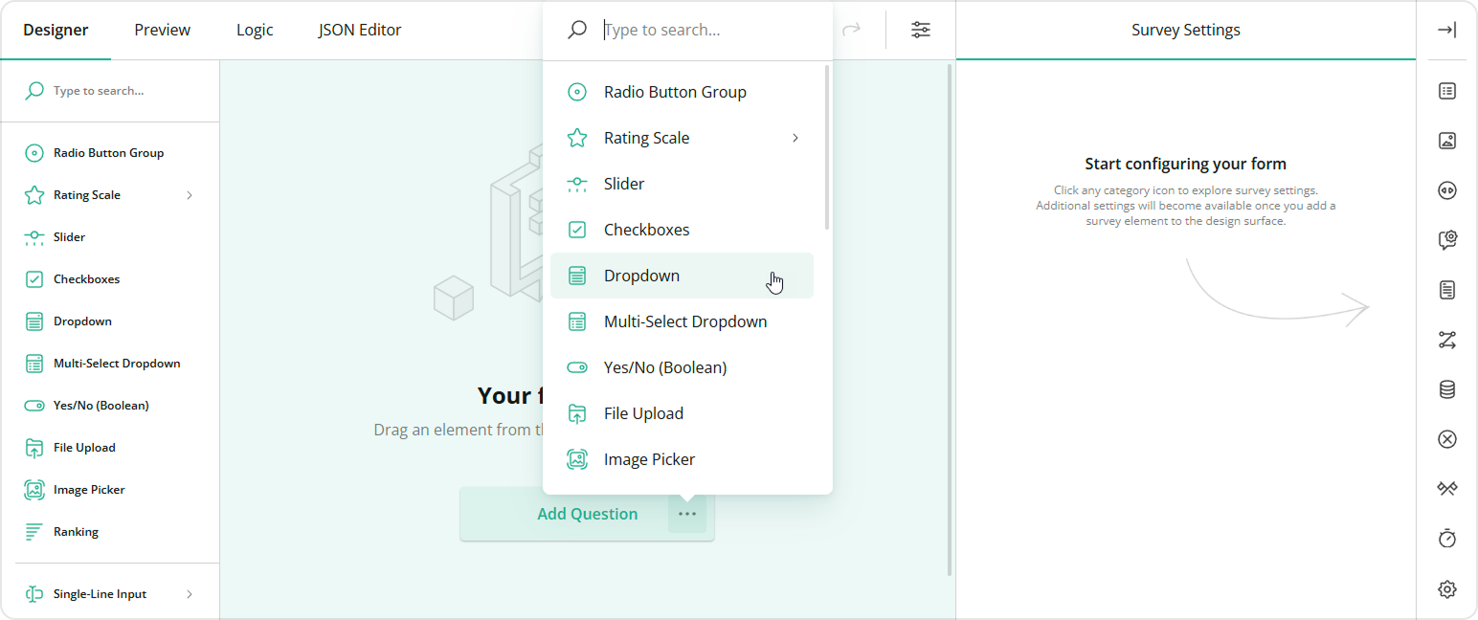Open the Question settings category icon

pos(1446,240)
